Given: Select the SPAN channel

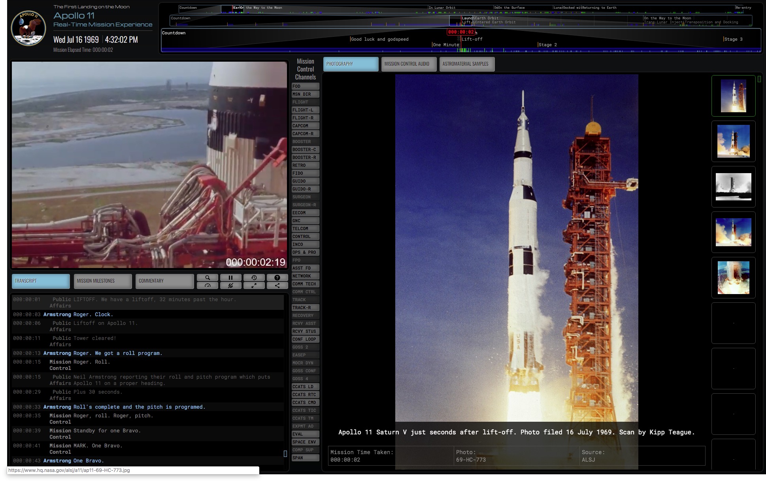Looking at the screenshot, I should 305,458.
